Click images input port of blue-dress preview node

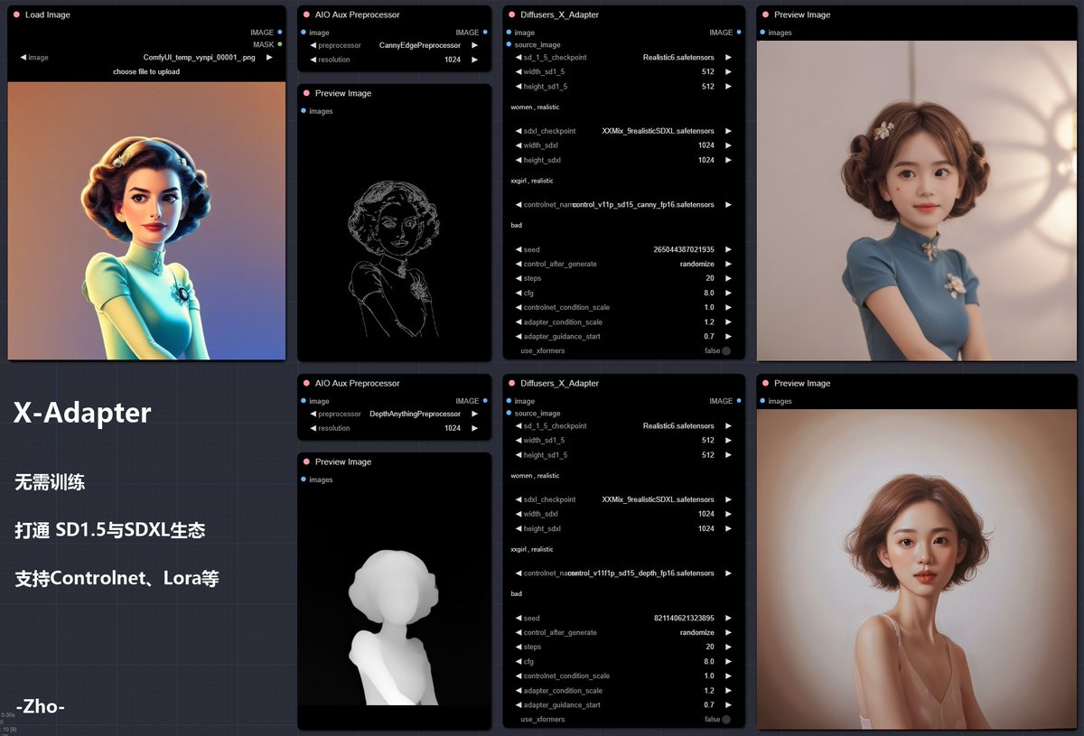(x=762, y=33)
